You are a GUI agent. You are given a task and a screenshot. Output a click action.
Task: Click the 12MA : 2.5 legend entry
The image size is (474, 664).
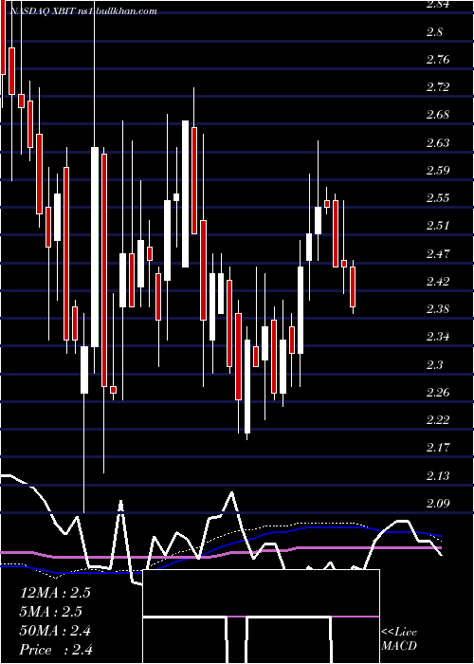coord(55,593)
